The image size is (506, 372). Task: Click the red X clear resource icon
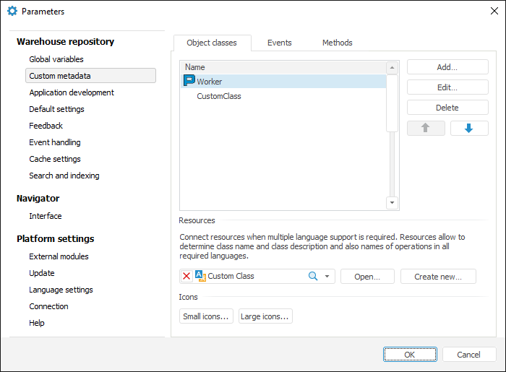click(x=186, y=276)
